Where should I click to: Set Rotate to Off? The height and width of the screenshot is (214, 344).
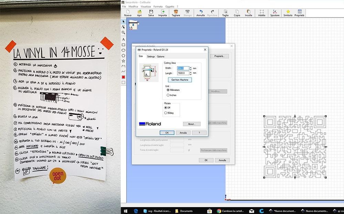[166, 108]
